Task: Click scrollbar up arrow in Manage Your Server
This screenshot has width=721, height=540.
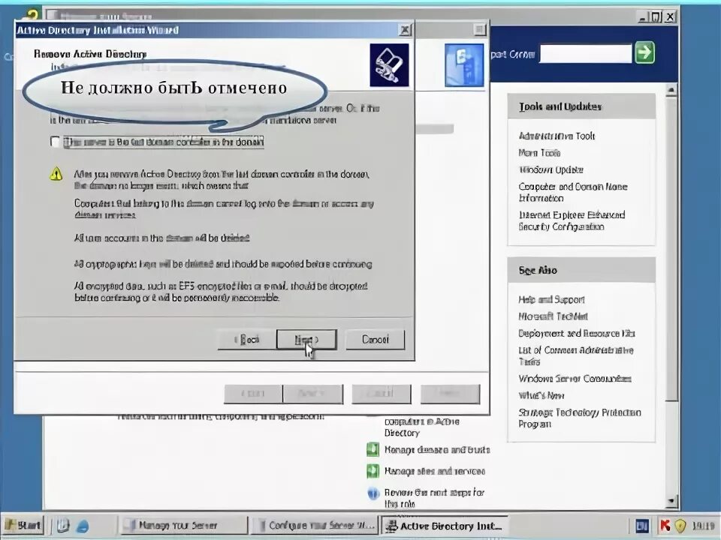Action: point(671,90)
